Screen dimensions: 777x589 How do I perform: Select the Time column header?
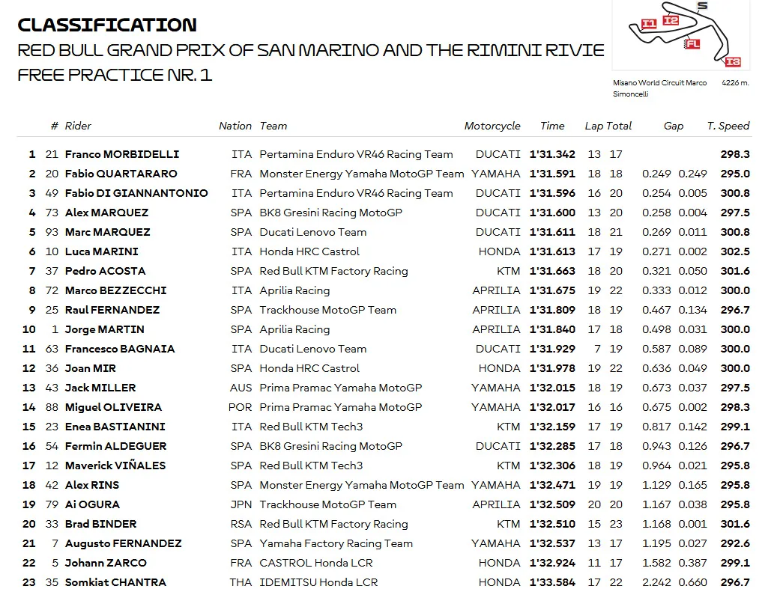pos(552,126)
